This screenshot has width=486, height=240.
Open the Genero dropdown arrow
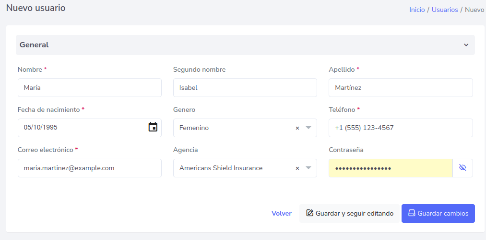pyautogui.click(x=308, y=128)
